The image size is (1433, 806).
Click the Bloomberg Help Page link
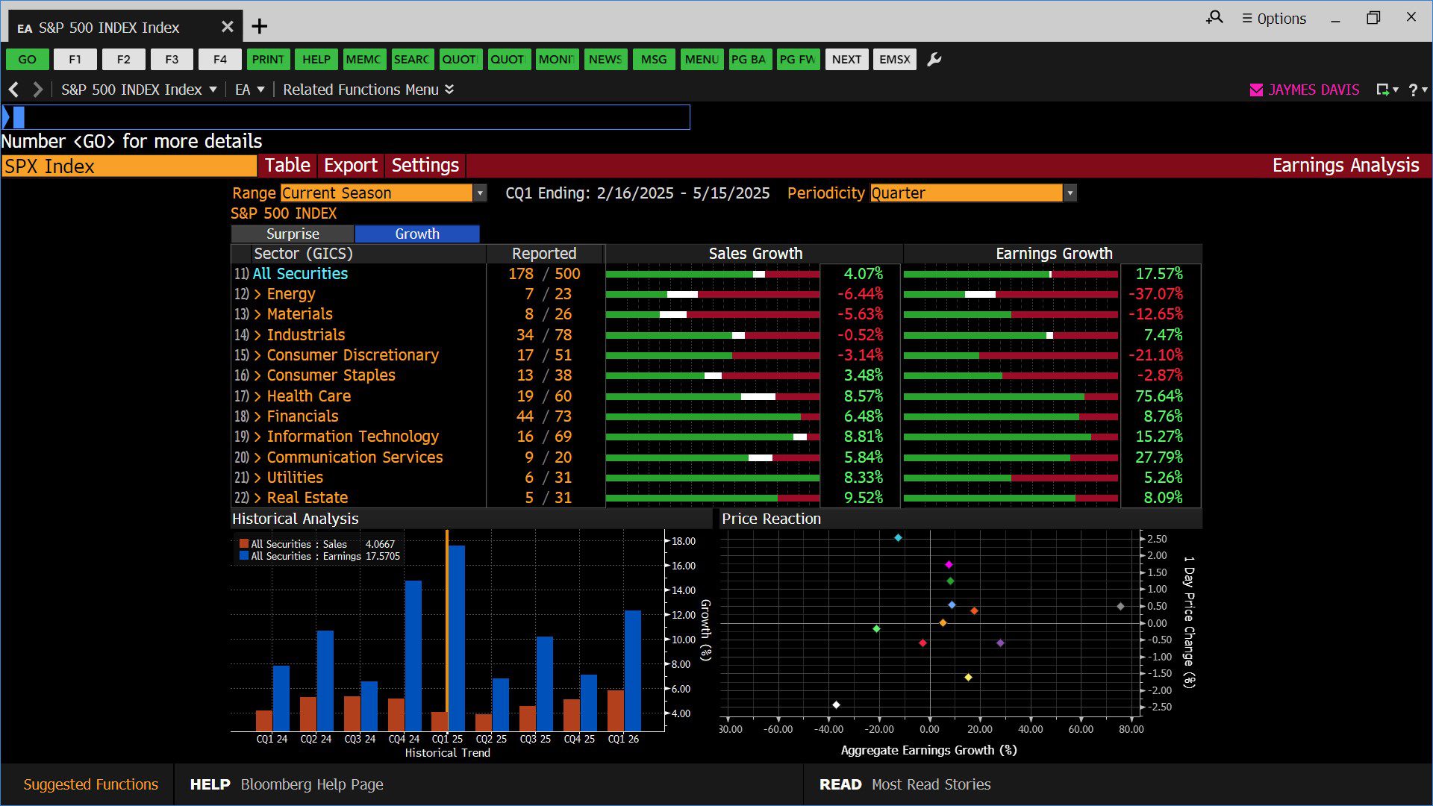coord(311,784)
